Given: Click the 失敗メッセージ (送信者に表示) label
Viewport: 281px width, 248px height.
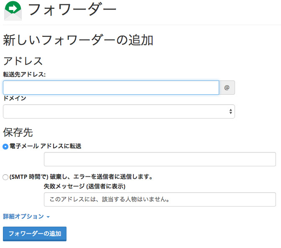Looking at the screenshot, I should 84,186.
